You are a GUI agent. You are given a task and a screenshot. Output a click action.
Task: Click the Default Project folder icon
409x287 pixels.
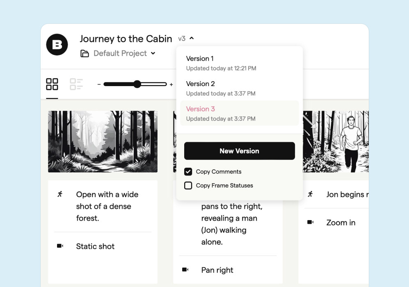click(x=85, y=53)
